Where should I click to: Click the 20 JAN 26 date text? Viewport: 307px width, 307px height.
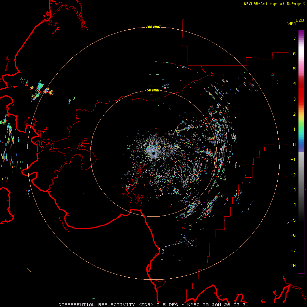pyautogui.click(x=216, y=305)
